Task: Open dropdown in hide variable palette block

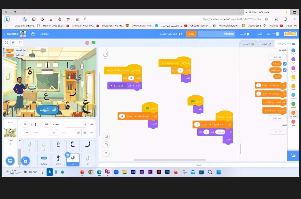Action: (x=270, y=110)
